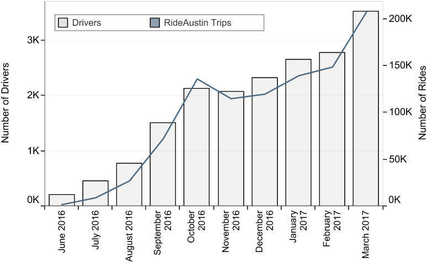Image resolution: width=427 pixels, height=263 pixels.
Task: Click the Drivers legend color swatch
Action: (63, 23)
